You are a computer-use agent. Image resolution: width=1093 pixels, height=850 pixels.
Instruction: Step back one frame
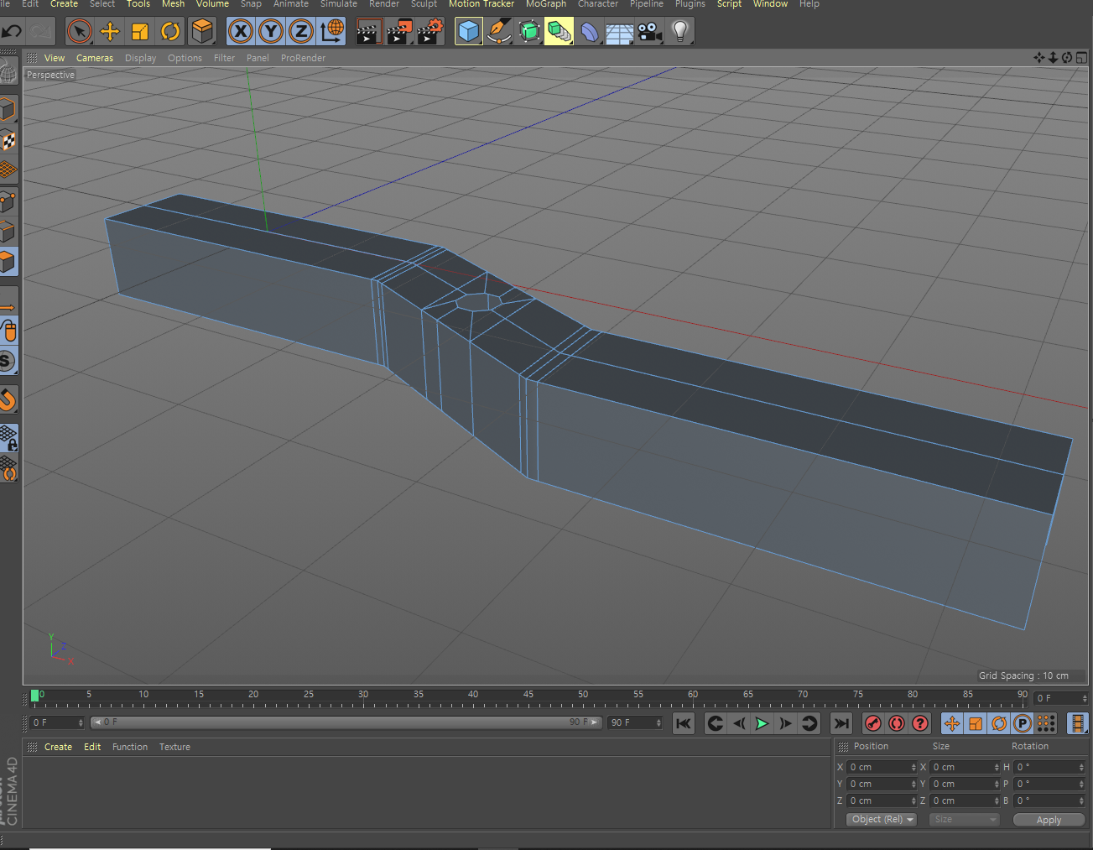tap(738, 723)
